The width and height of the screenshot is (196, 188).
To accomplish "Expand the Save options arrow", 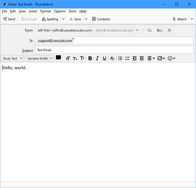I will pyautogui.click(x=86, y=19).
